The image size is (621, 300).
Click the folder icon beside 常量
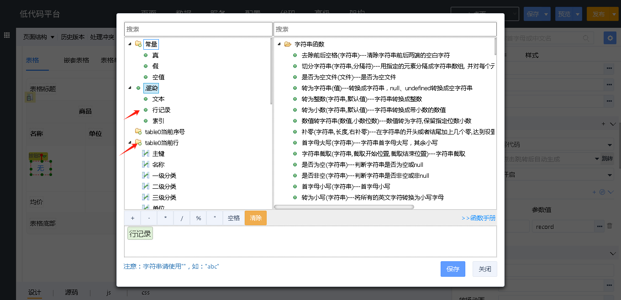tap(138, 44)
